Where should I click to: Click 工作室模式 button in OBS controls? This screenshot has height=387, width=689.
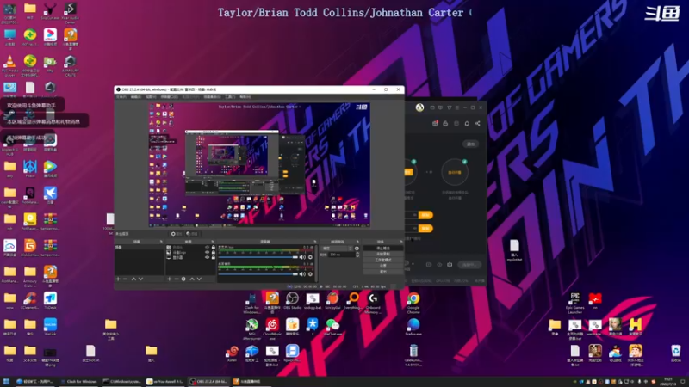(x=383, y=260)
